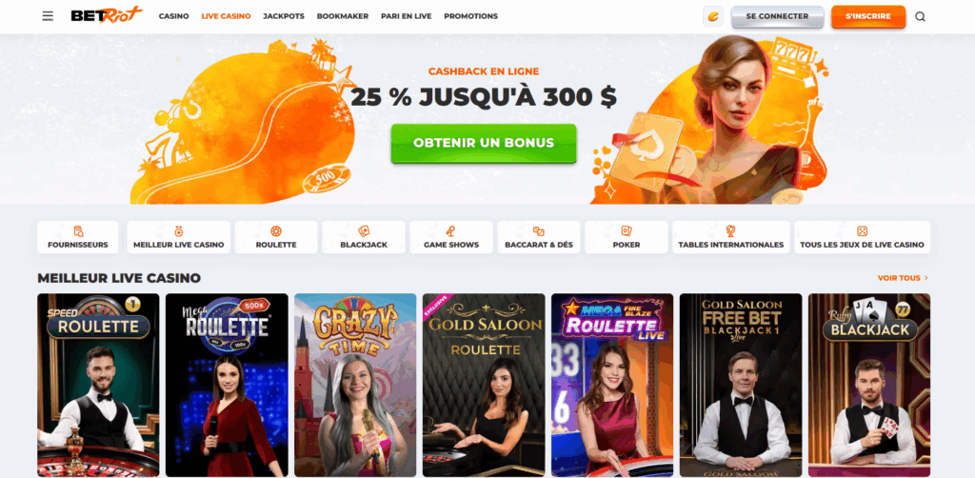Open Tables Internationales category
The width and height of the screenshot is (975, 478).
click(730, 237)
